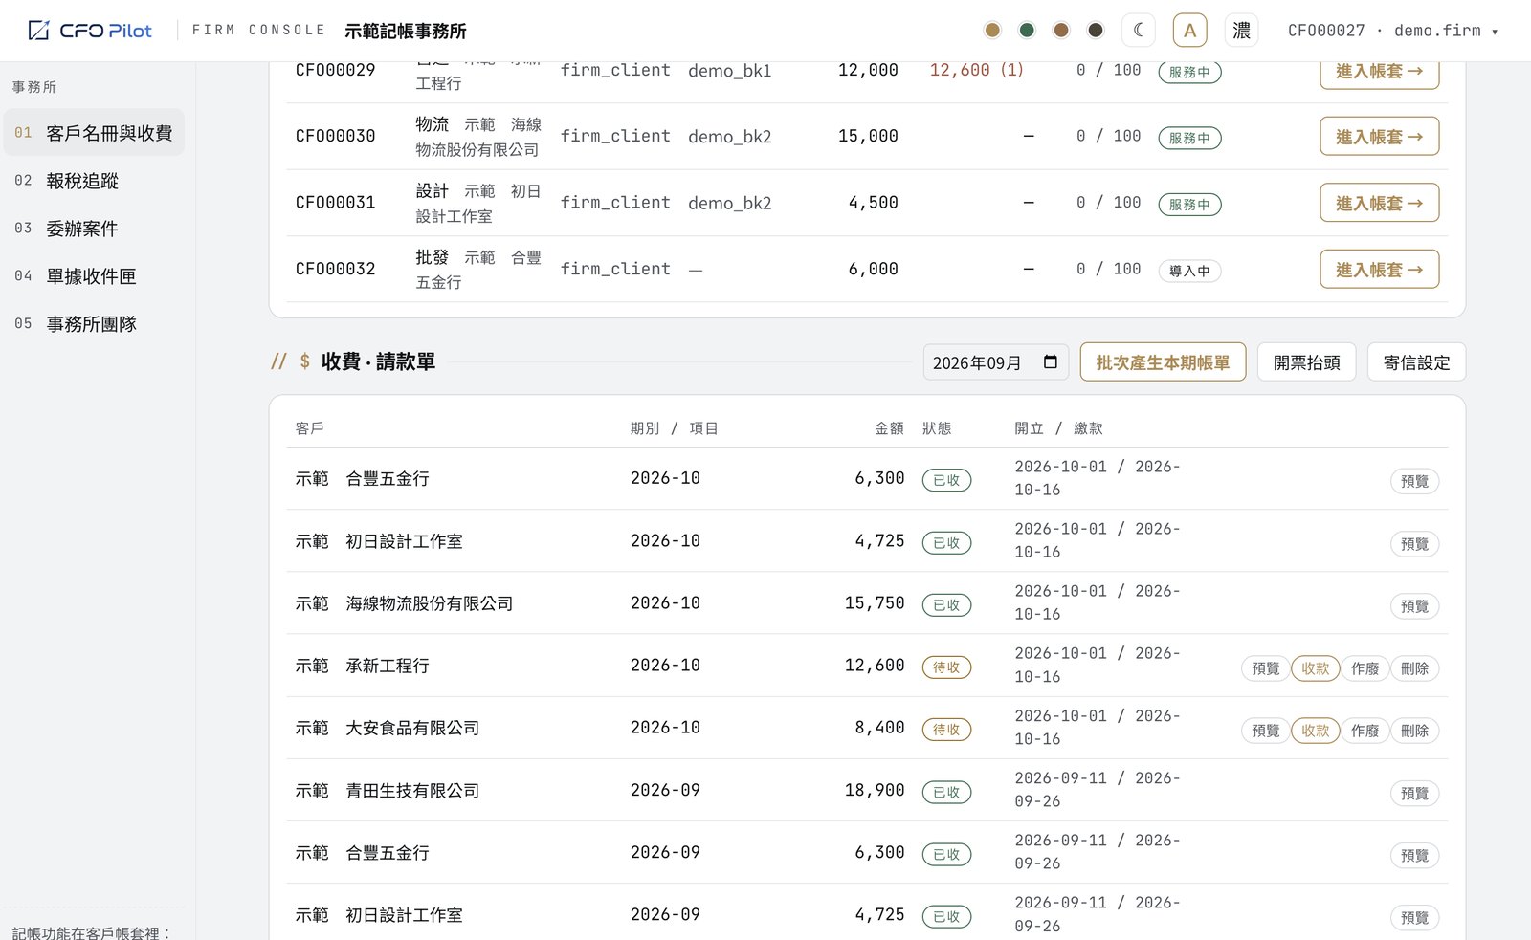Click the CFO Pilot logo
The width and height of the screenshot is (1531, 940).
pos(90,31)
